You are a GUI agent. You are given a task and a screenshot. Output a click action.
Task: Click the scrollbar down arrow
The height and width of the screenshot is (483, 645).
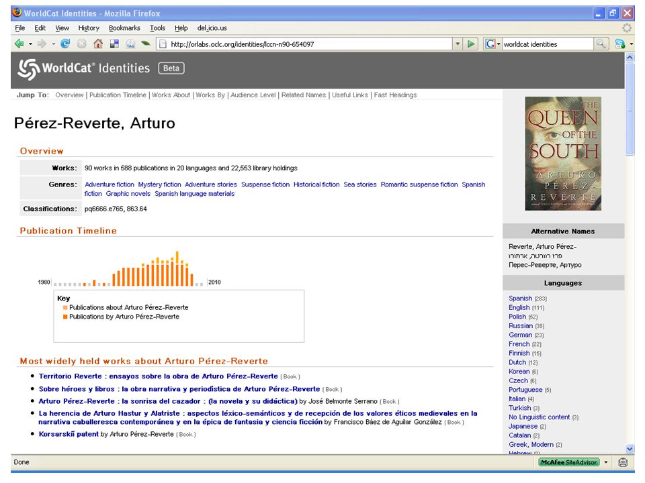[x=630, y=449]
